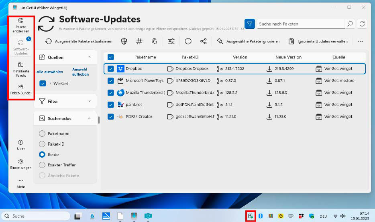
Task: Click the shield run-as-administrator icon
Action: [124, 41]
